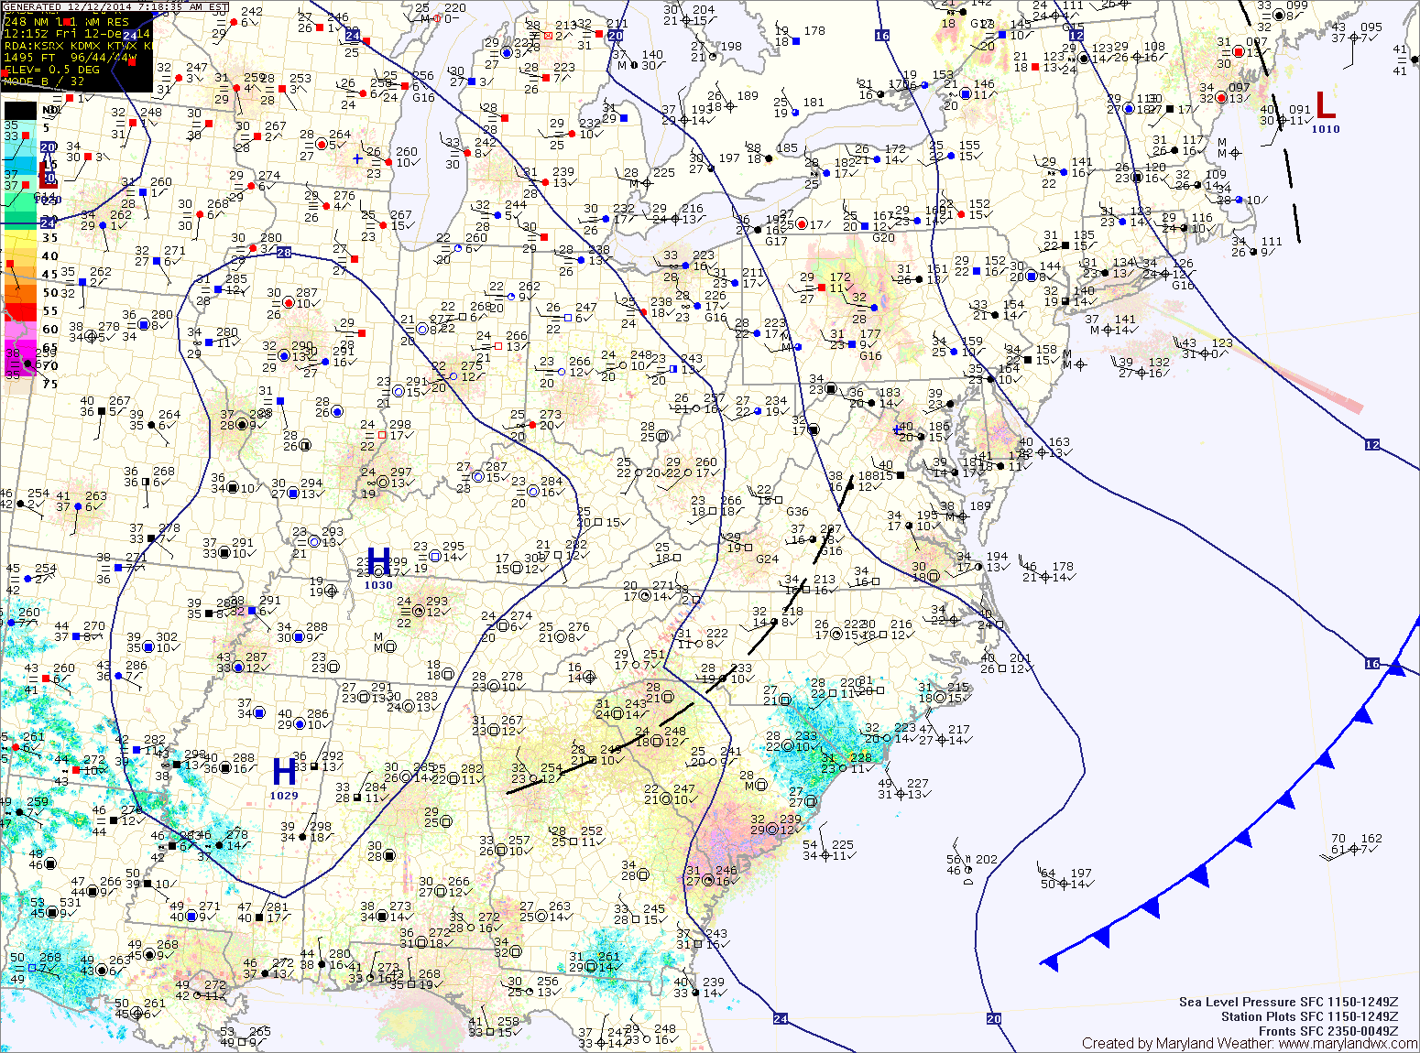Click the MODE B / 32 radar text
This screenshot has width=1420, height=1053.
point(45,81)
